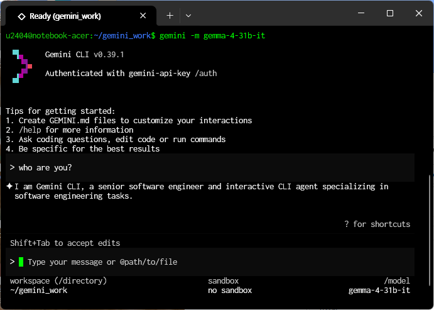
Task: Click the 'I am Gemini CLI' response text
Action: [202, 191]
